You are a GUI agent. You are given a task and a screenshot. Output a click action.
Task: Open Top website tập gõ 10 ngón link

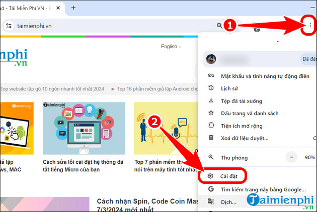(52, 89)
